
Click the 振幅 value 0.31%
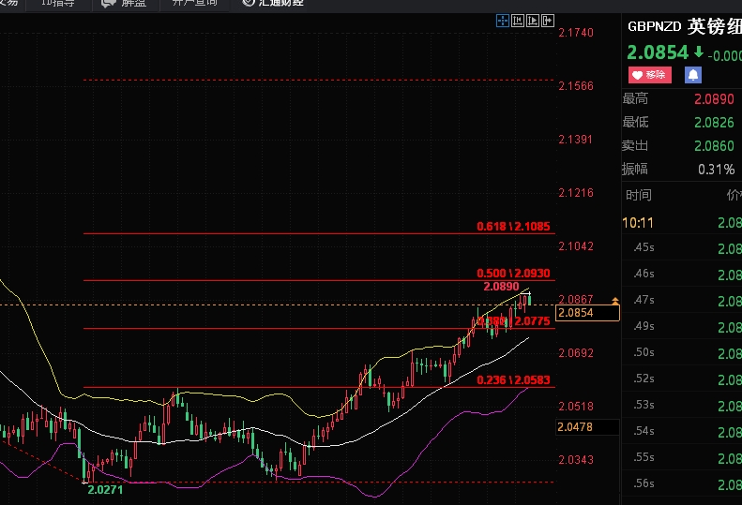(716, 170)
